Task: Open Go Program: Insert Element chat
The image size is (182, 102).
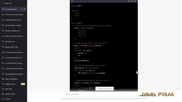Action: (x=13, y=52)
